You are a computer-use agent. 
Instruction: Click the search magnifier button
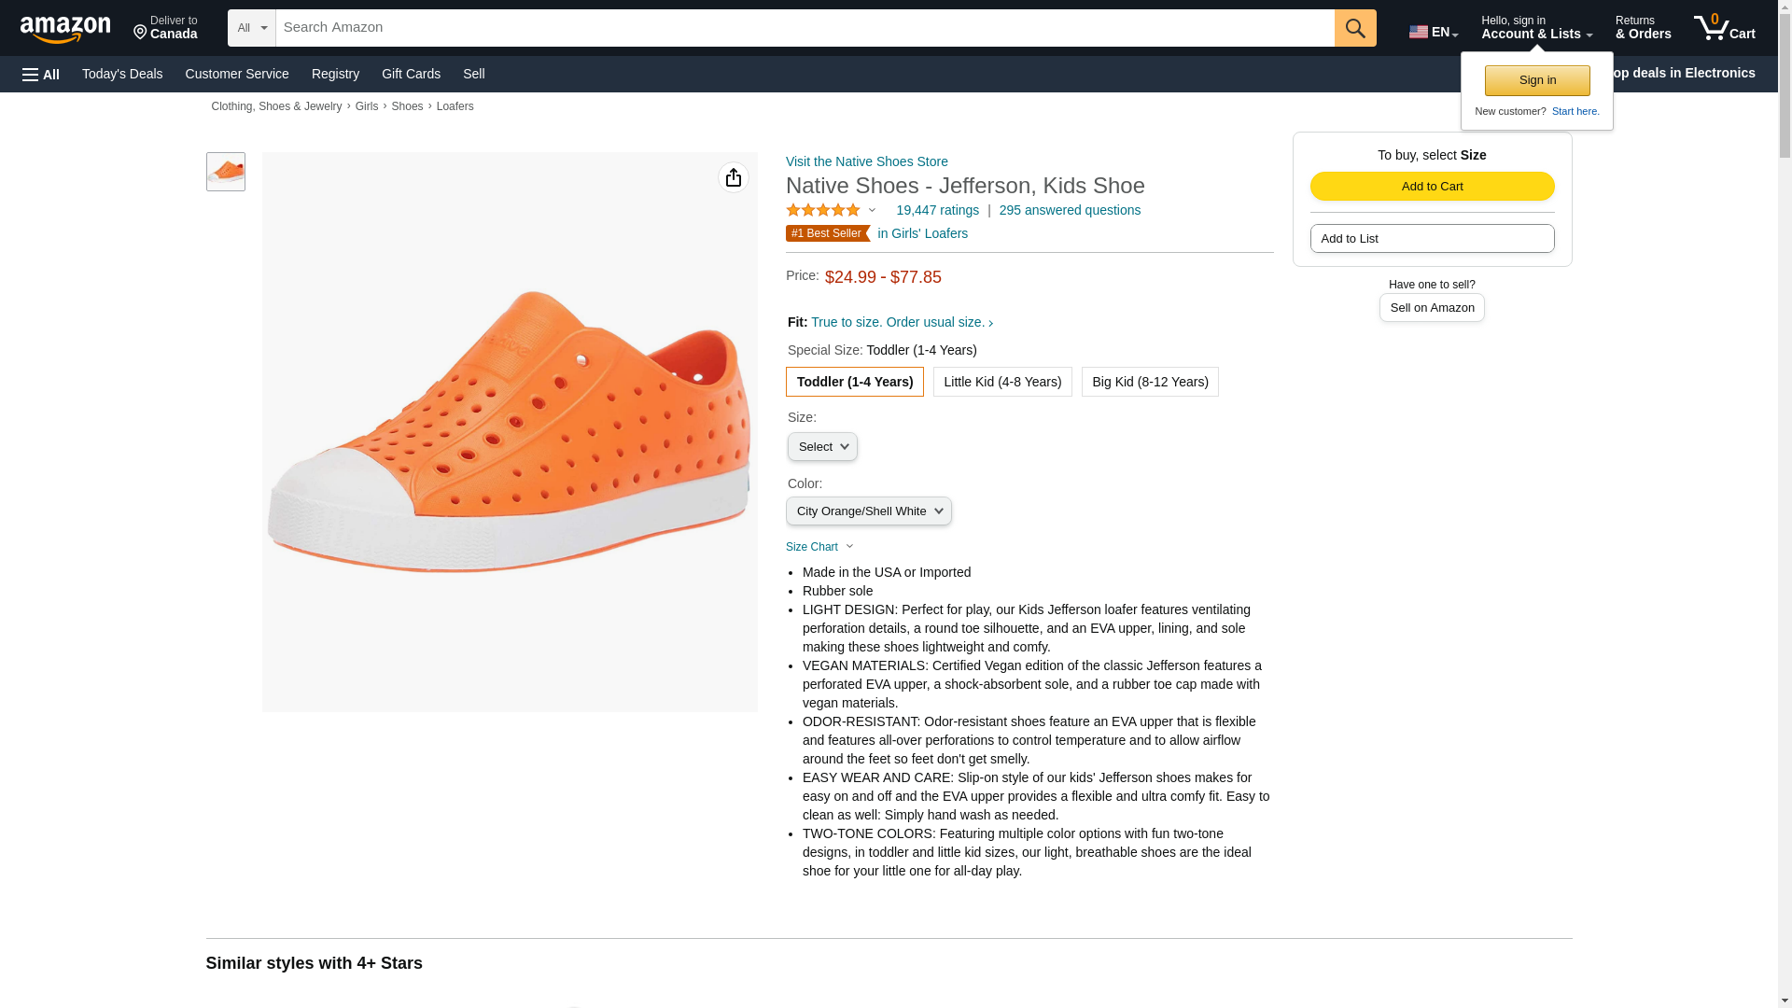1354,28
